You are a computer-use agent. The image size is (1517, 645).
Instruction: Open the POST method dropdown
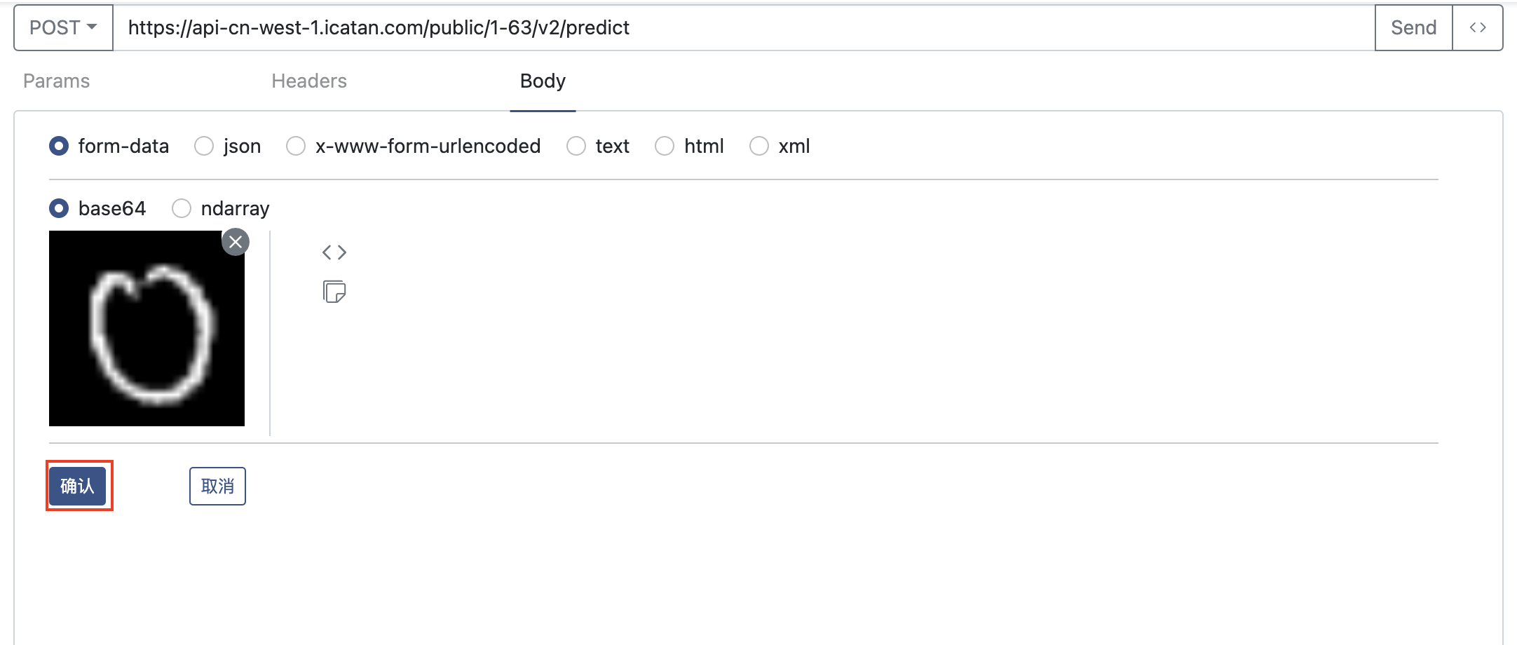click(63, 28)
